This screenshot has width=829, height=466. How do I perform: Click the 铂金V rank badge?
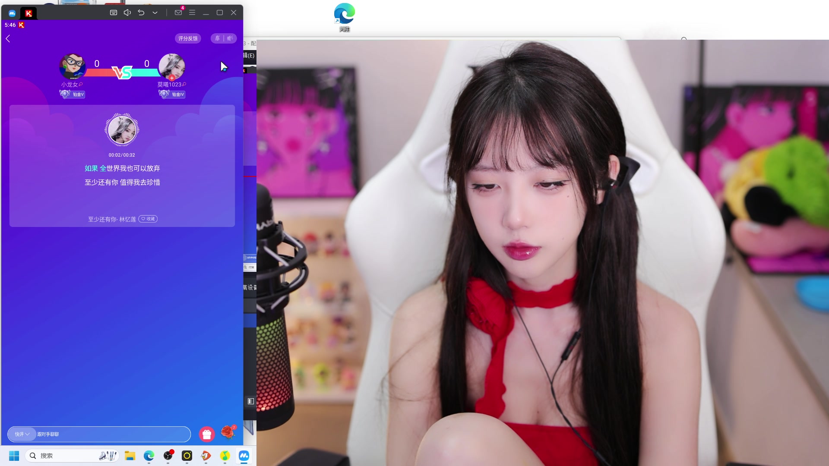[72, 94]
